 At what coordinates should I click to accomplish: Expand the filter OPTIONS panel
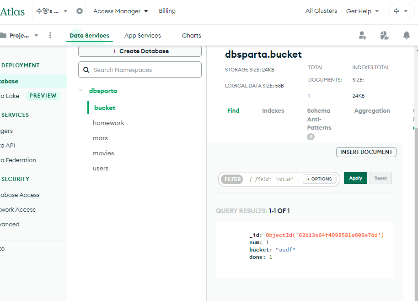[x=319, y=179]
